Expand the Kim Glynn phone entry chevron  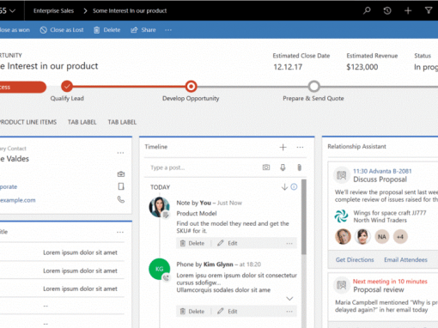289,299
